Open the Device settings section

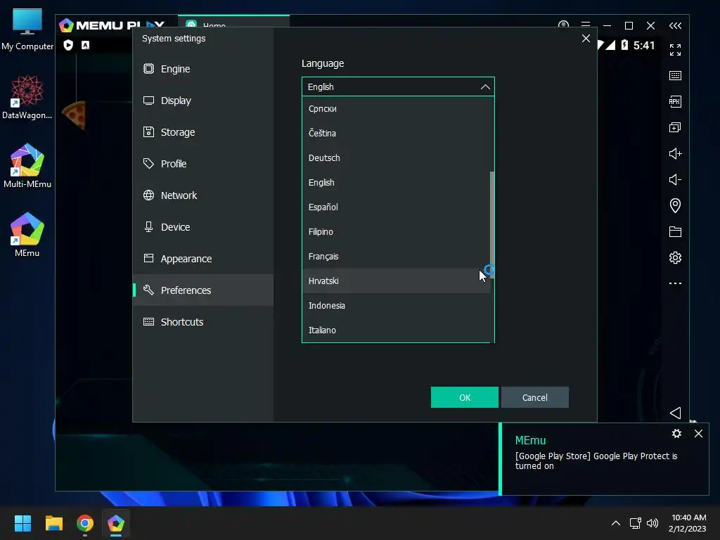pyautogui.click(x=203, y=227)
